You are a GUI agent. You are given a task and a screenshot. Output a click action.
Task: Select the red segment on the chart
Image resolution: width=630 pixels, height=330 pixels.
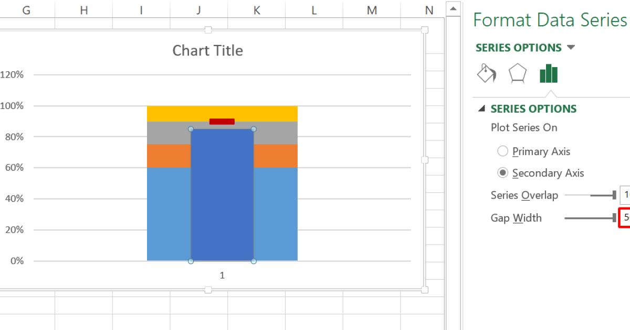tap(222, 121)
